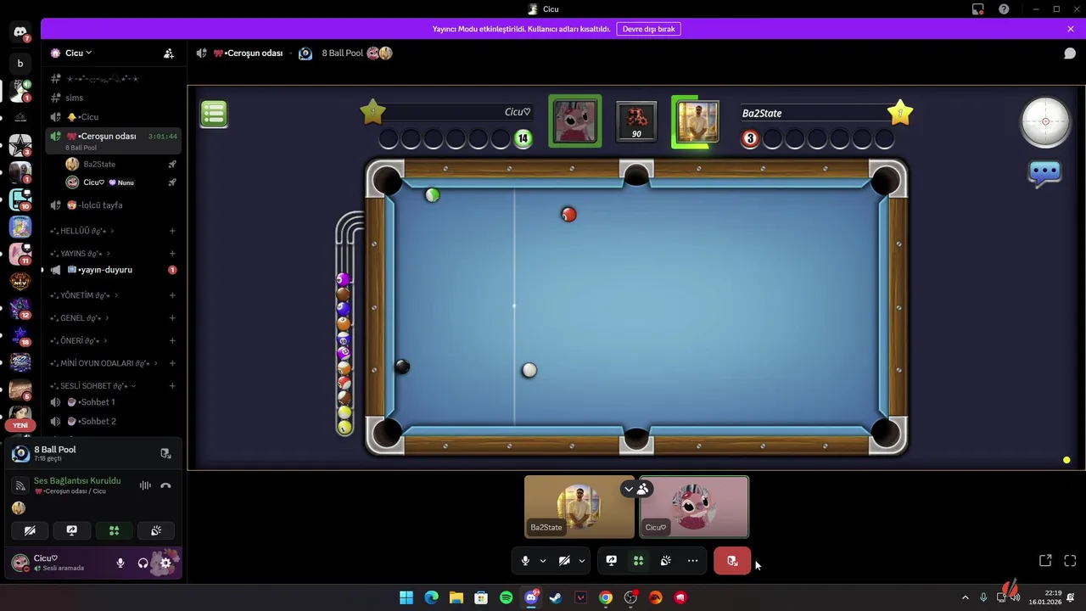Expand the MİNİ OYUN ODALARI category
The image size is (1086, 611).
(x=104, y=363)
